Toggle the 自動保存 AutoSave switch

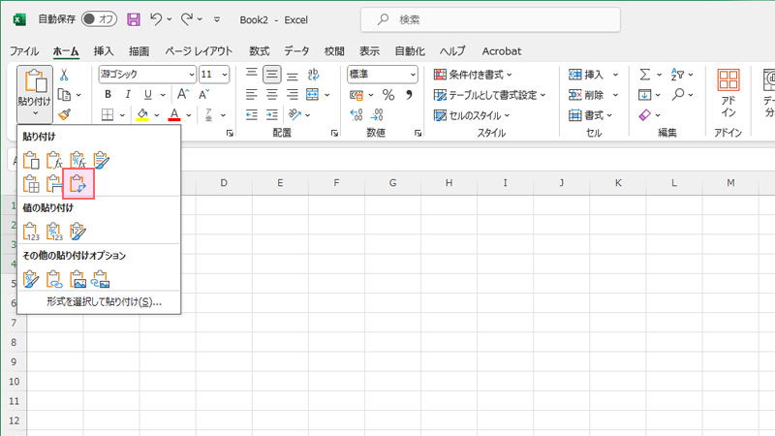pyautogui.click(x=100, y=18)
